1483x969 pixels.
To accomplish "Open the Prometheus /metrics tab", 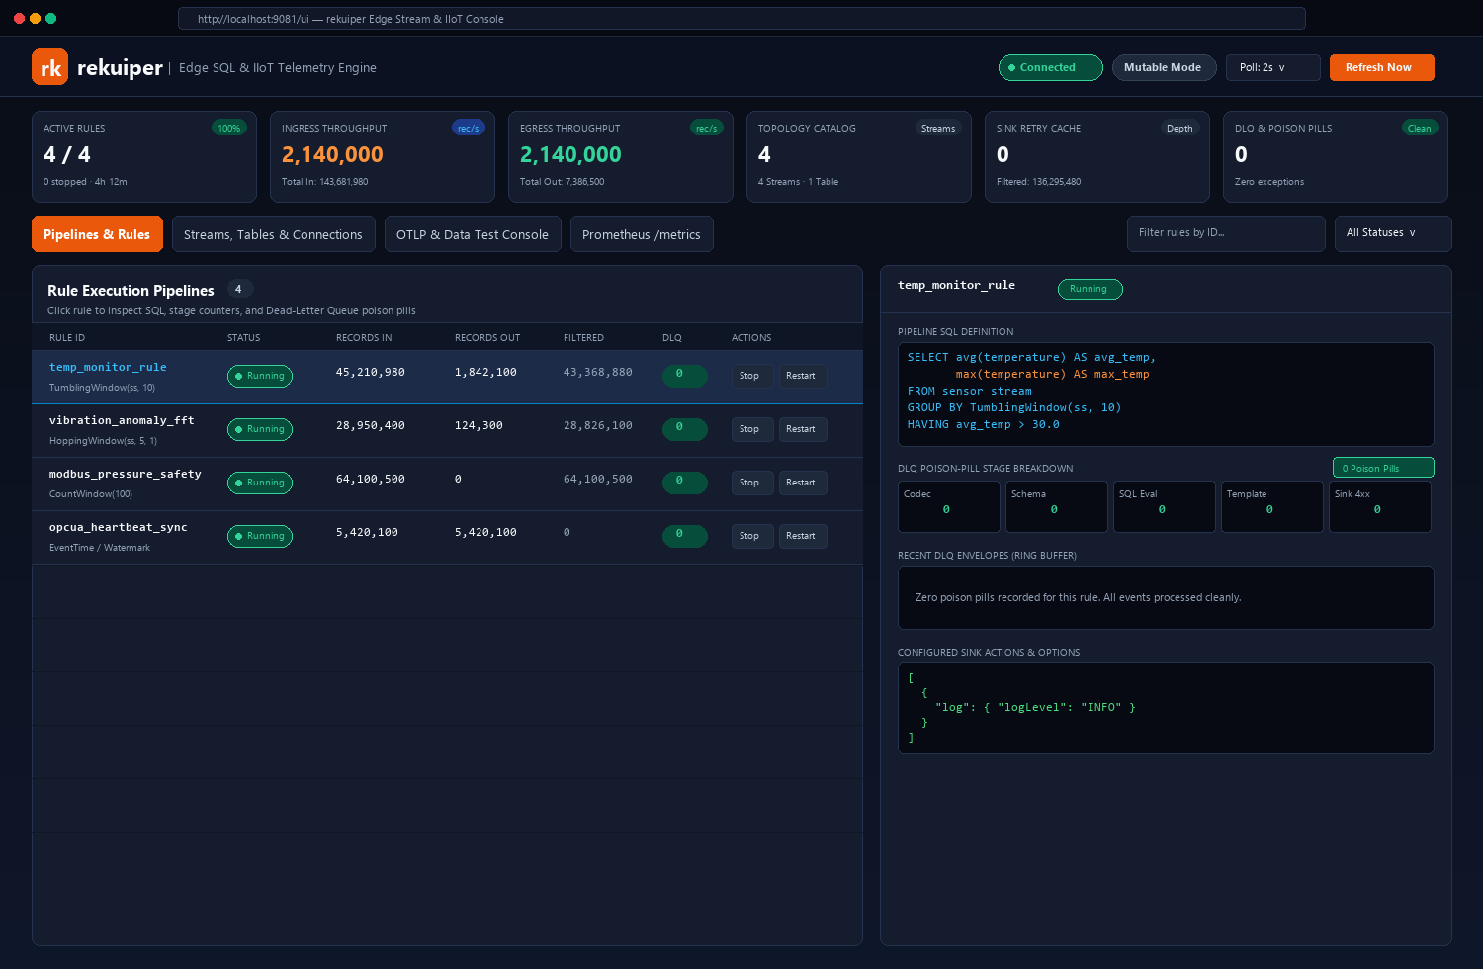I will pos(642,234).
